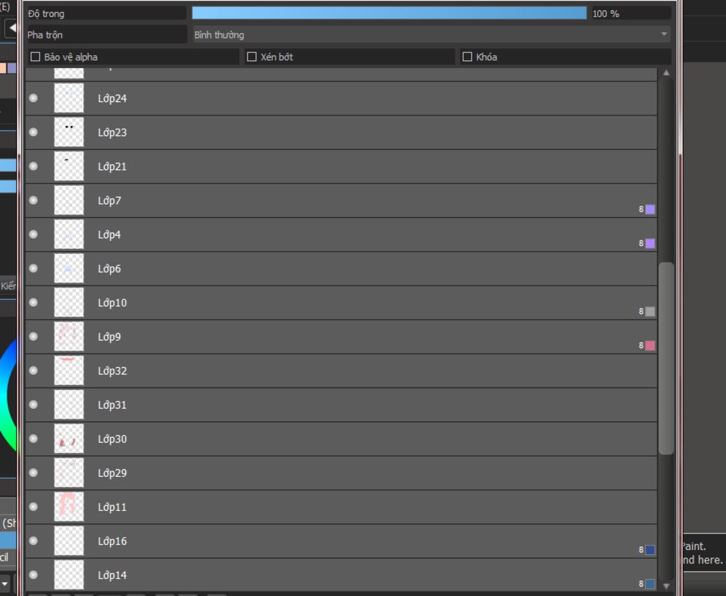
Task: Enable the Khóa checkbox
Action: tap(468, 57)
